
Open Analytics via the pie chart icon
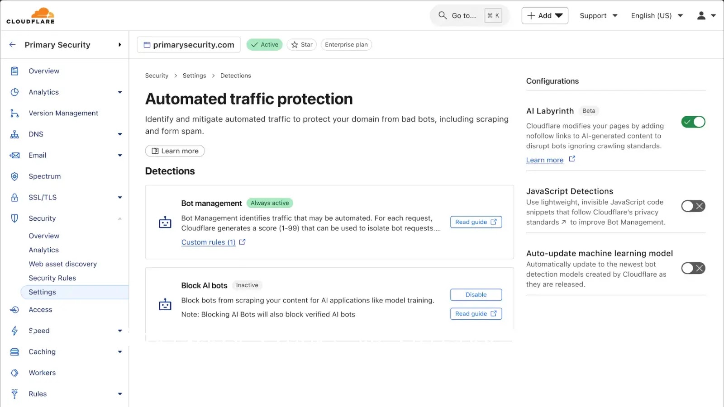click(14, 92)
